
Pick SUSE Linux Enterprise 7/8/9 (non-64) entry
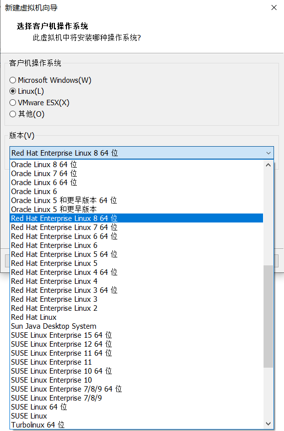136,398
